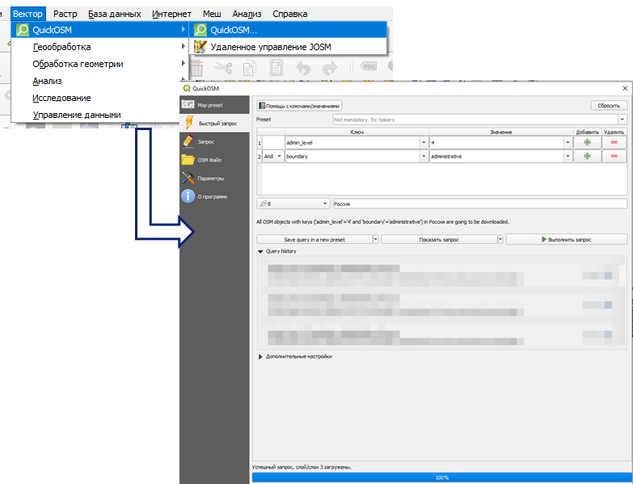Select the Быстрый запрос lightning tab
Viewport: 633px width, 484px height.
click(x=214, y=123)
